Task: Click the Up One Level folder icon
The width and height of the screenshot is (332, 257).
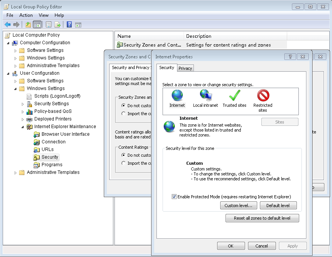Action: [x=28, y=25]
